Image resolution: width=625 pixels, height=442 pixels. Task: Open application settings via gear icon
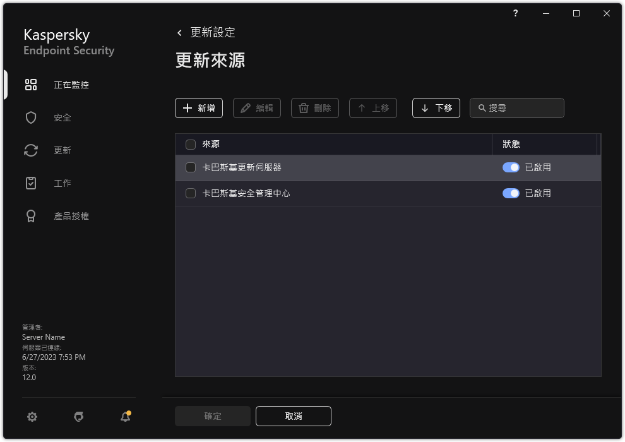pos(32,417)
